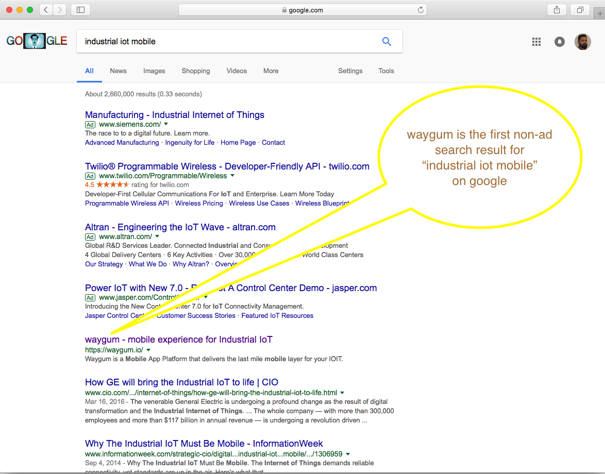The width and height of the screenshot is (605, 474).
Task: Open the Google apps grid icon
Action: tap(536, 42)
